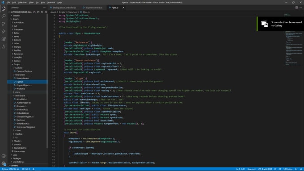Click the errors and warnings status indicator
The width and height of the screenshot is (304, 171).
26,169
